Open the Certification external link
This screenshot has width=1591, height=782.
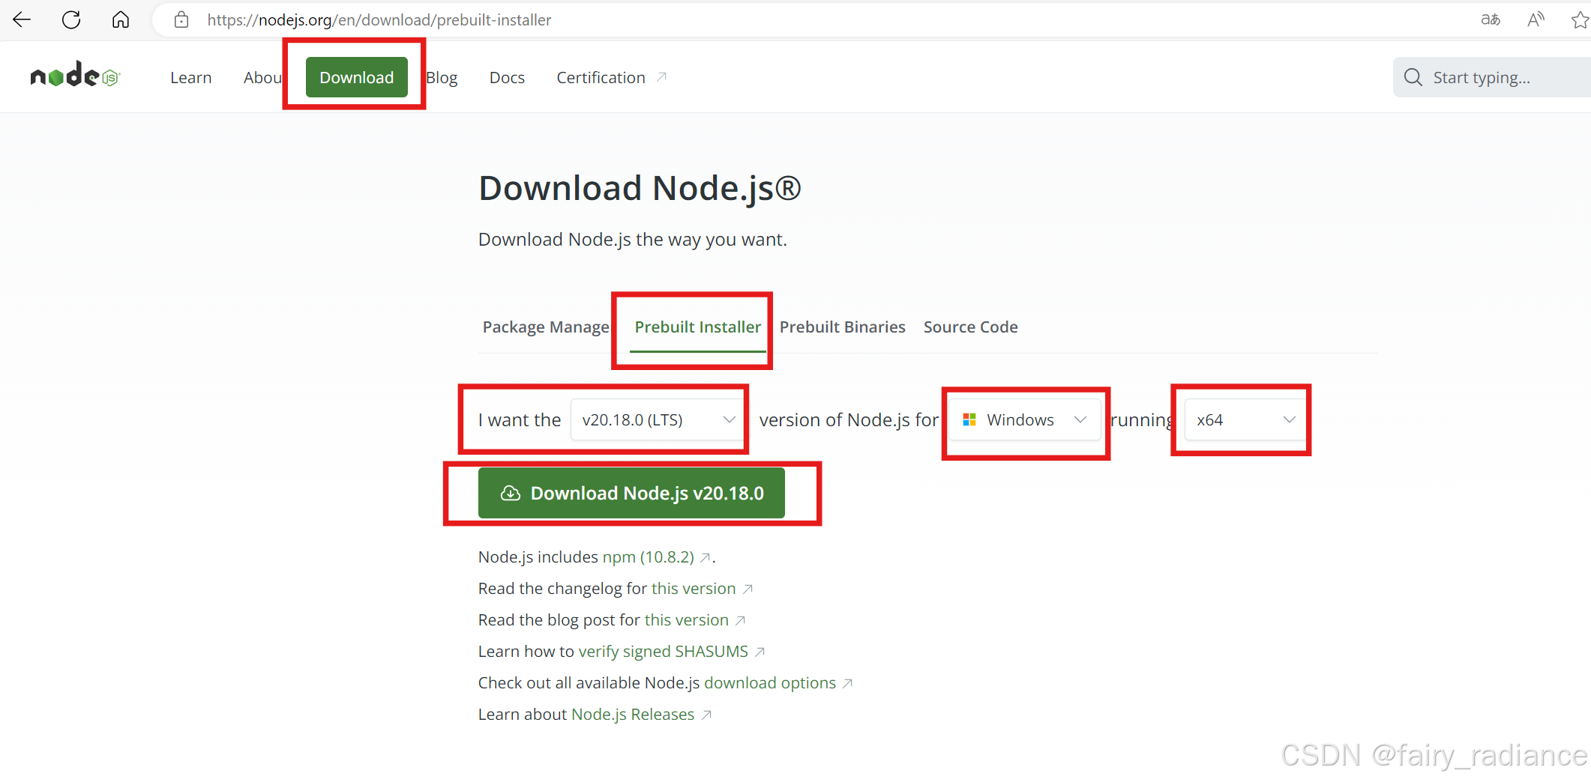click(611, 77)
